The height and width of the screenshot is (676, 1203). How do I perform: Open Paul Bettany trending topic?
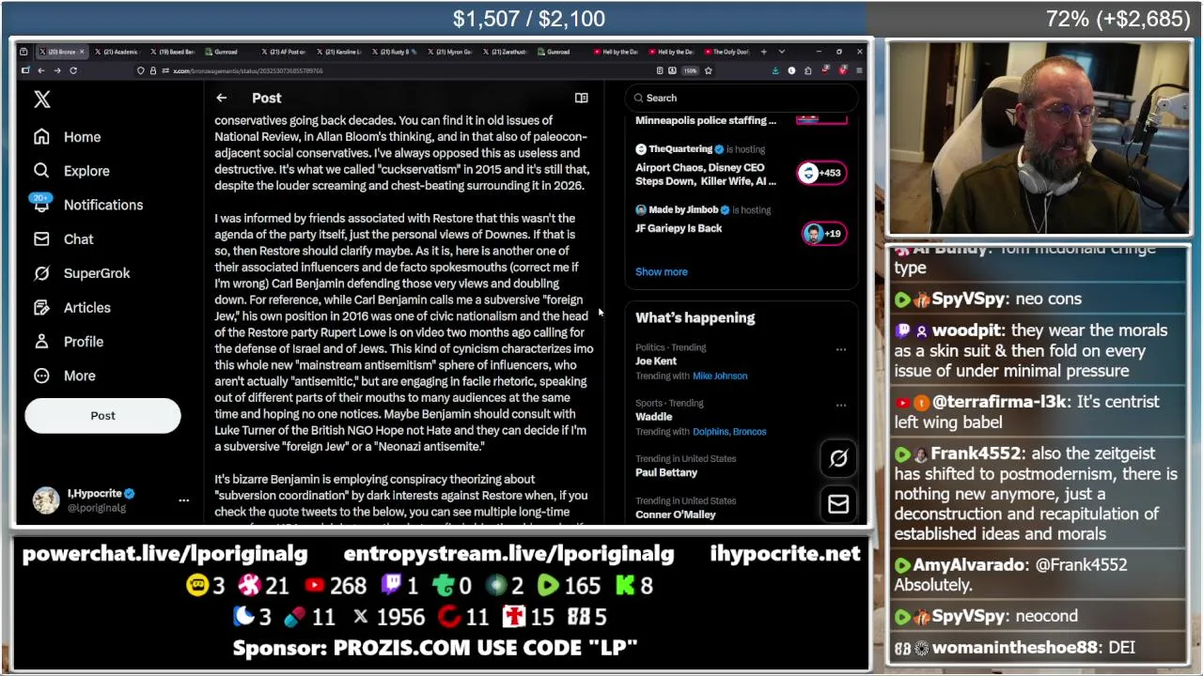point(666,473)
